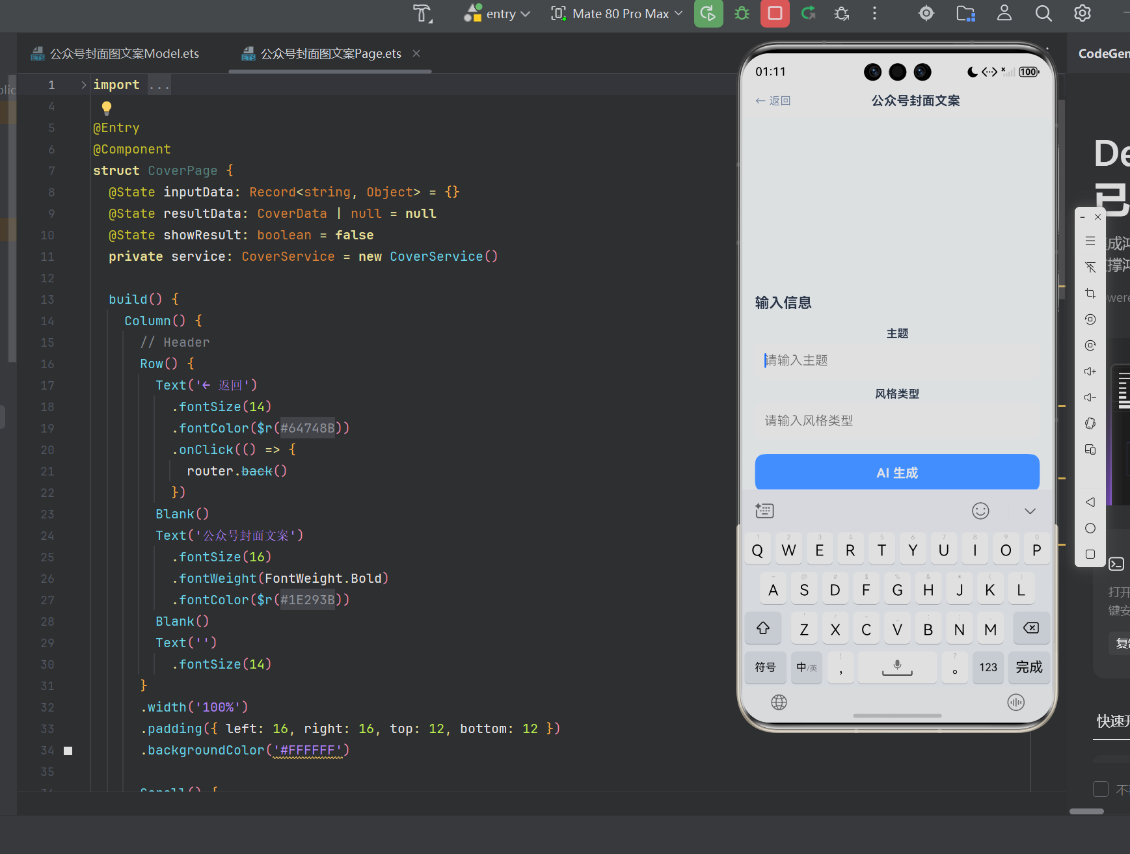Screen dimensions: 1130x854
Task: Open the entry module dropdown
Action: pos(498,14)
